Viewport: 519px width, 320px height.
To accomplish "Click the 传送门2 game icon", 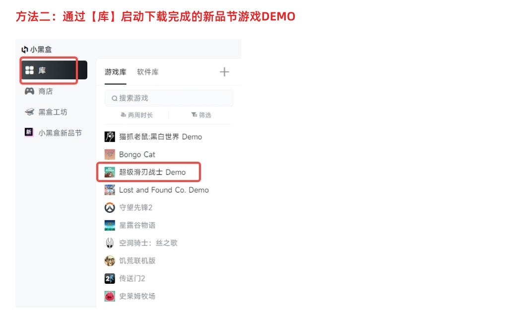I will tap(110, 278).
